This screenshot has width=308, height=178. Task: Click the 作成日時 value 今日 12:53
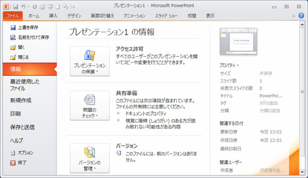coord(271,140)
